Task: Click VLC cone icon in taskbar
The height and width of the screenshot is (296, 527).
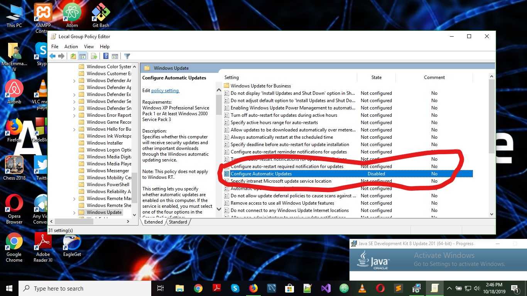Action: pos(362,288)
